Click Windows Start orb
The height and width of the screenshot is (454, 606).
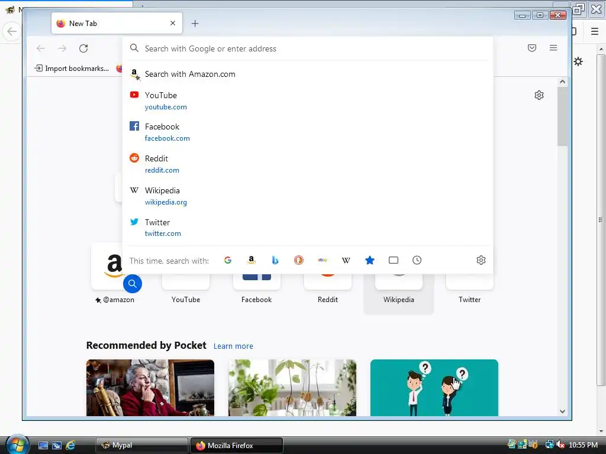[17, 445]
